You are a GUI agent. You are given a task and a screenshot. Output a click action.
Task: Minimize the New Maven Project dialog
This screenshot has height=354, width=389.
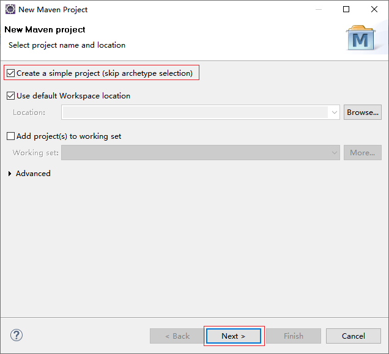319,9
